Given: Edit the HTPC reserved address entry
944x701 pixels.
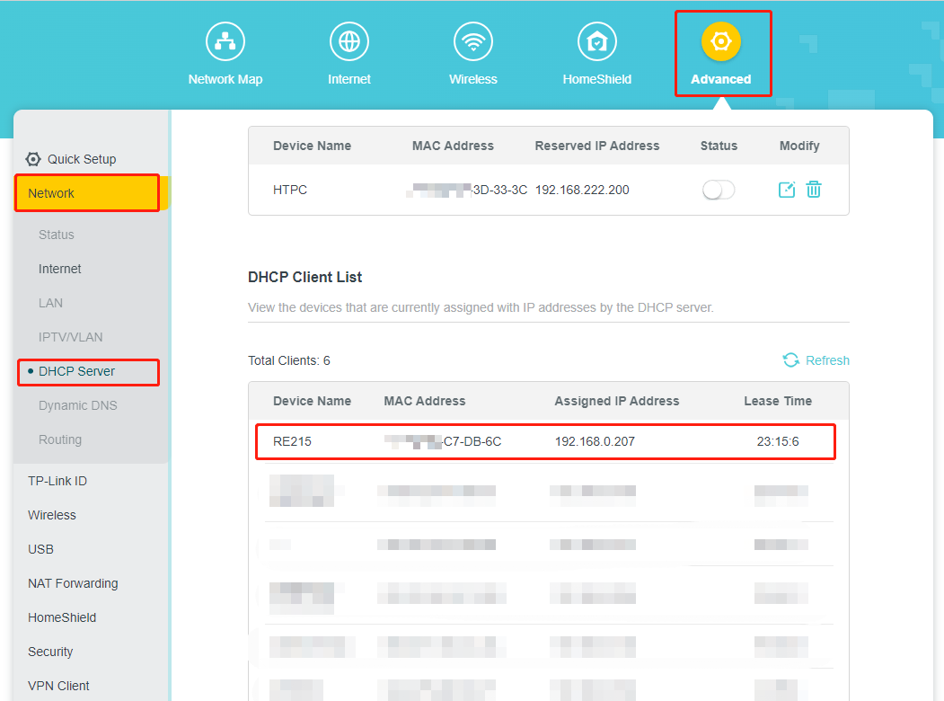Looking at the screenshot, I should click(786, 190).
